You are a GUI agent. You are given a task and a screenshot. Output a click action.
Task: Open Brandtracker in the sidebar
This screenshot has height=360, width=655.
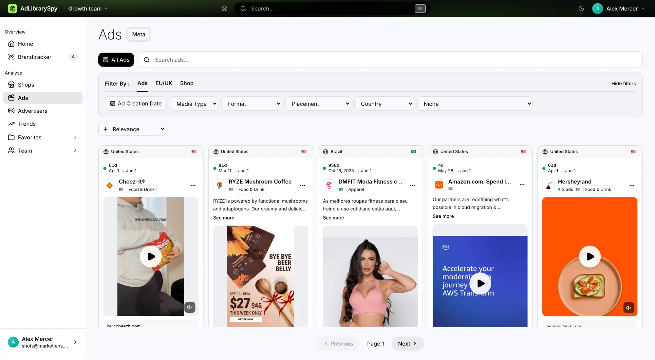(43, 57)
